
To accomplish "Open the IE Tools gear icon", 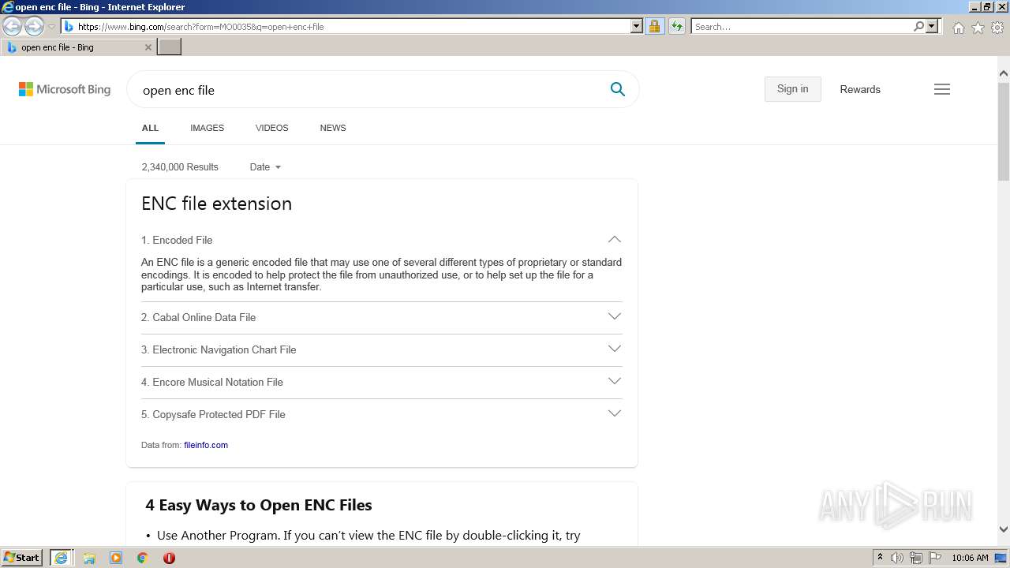I will [x=997, y=28].
